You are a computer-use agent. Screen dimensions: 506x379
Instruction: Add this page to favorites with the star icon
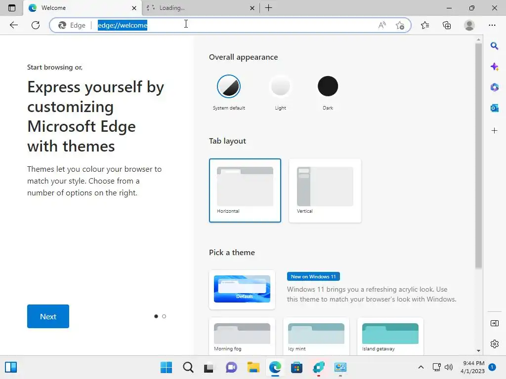[x=400, y=25]
